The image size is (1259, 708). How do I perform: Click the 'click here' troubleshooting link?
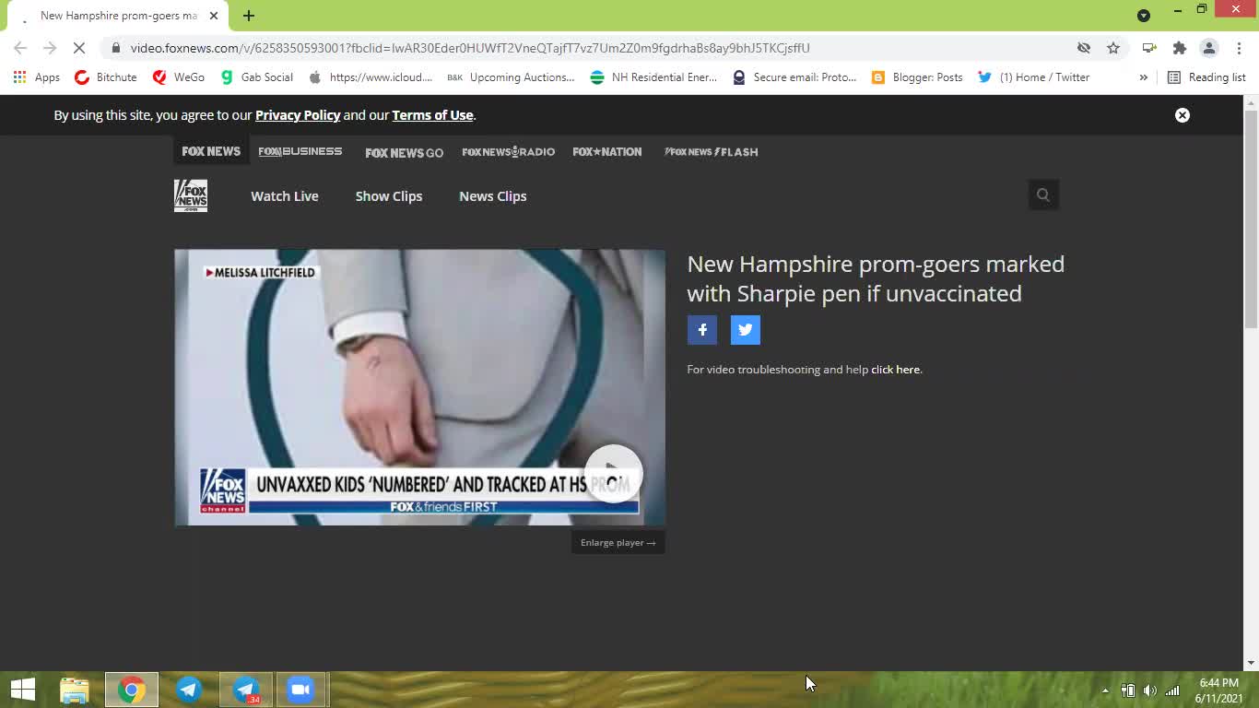[895, 370]
